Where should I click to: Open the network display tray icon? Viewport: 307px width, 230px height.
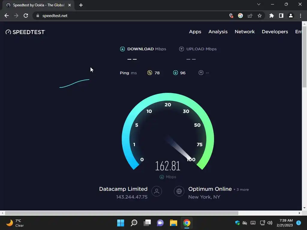coord(262,223)
